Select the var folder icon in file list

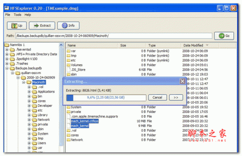click(69, 51)
